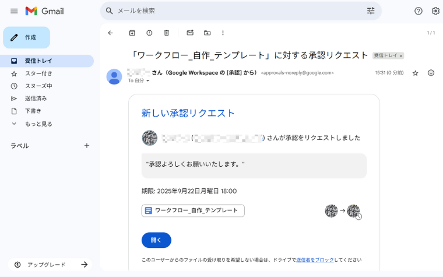Click the アップグレード button
The height and width of the screenshot is (277, 443).
tap(50, 265)
